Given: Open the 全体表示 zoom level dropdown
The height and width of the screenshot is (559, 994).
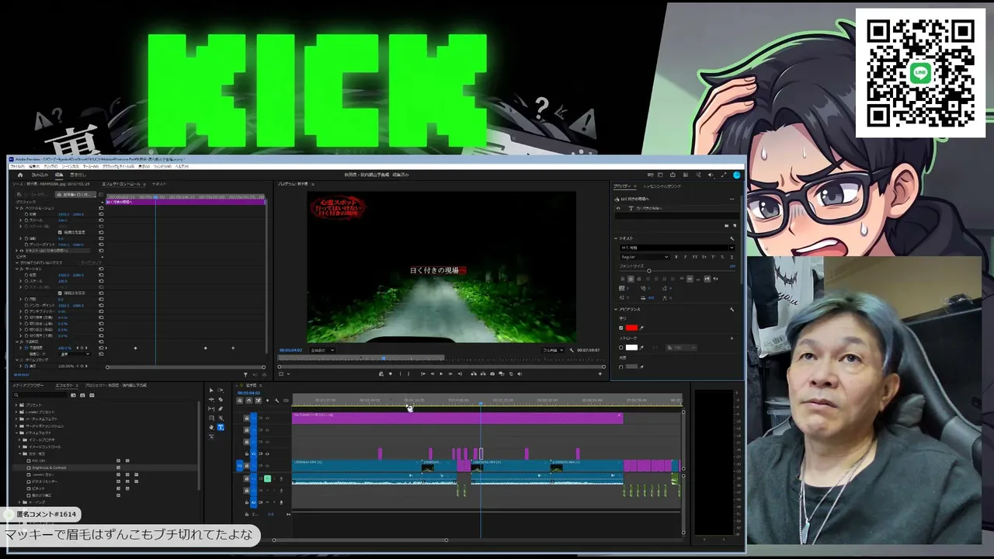Looking at the screenshot, I should (321, 350).
